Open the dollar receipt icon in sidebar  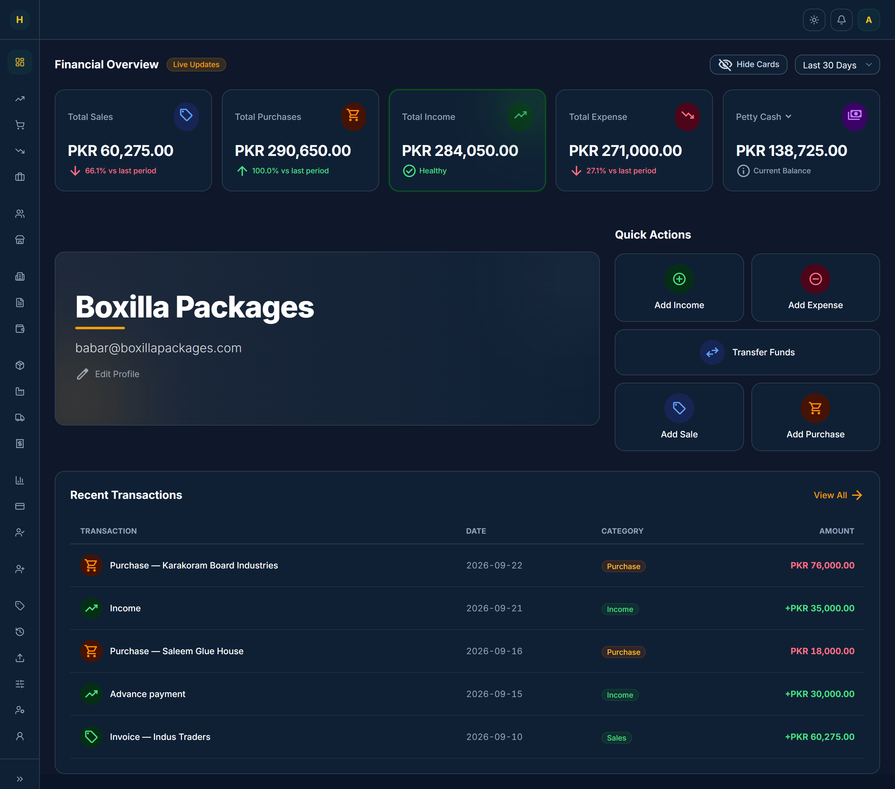click(x=20, y=444)
